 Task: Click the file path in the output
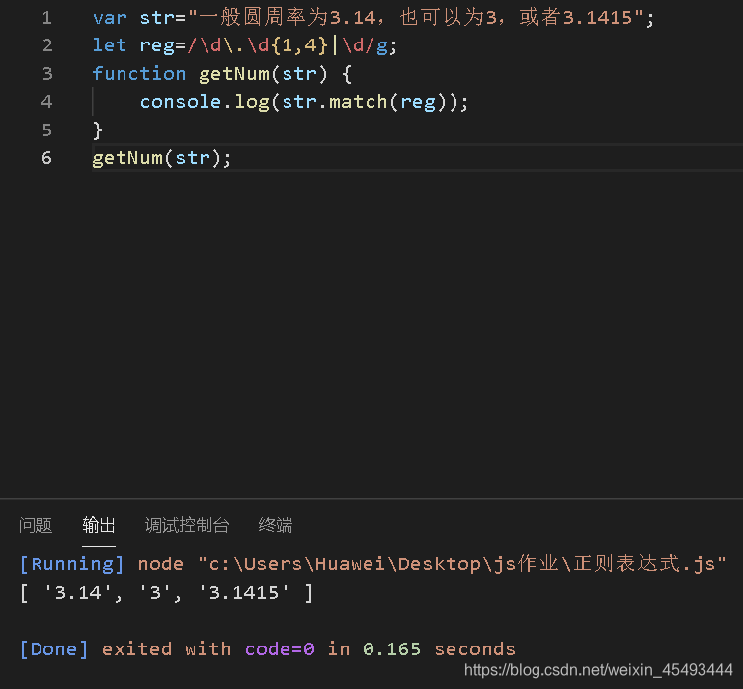coord(462,564)
